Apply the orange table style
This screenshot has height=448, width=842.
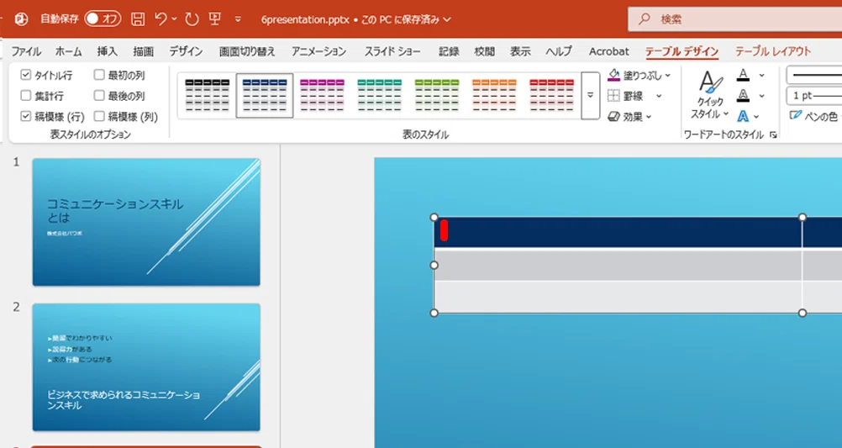click(495, 95)
